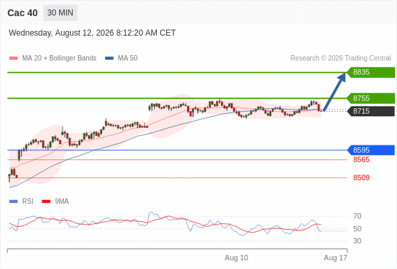Toggle the 9MA legend entry

55,202
